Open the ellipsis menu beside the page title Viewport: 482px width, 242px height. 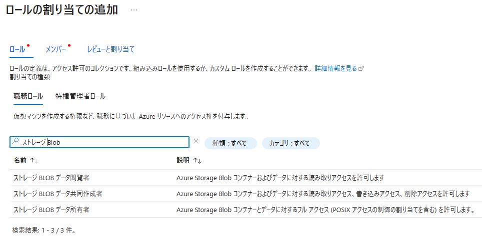[133, 10]
